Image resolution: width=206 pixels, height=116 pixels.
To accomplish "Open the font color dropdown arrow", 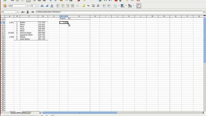I will 134,6.
